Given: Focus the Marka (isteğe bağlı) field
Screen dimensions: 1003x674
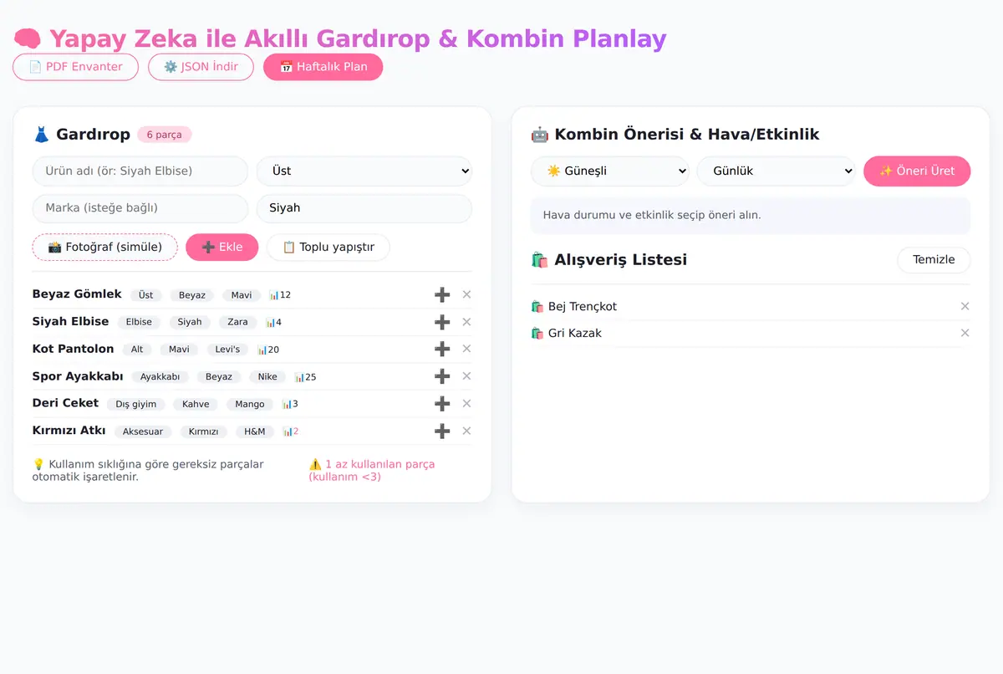Looking at the screenshot, I should pos(140,207).
